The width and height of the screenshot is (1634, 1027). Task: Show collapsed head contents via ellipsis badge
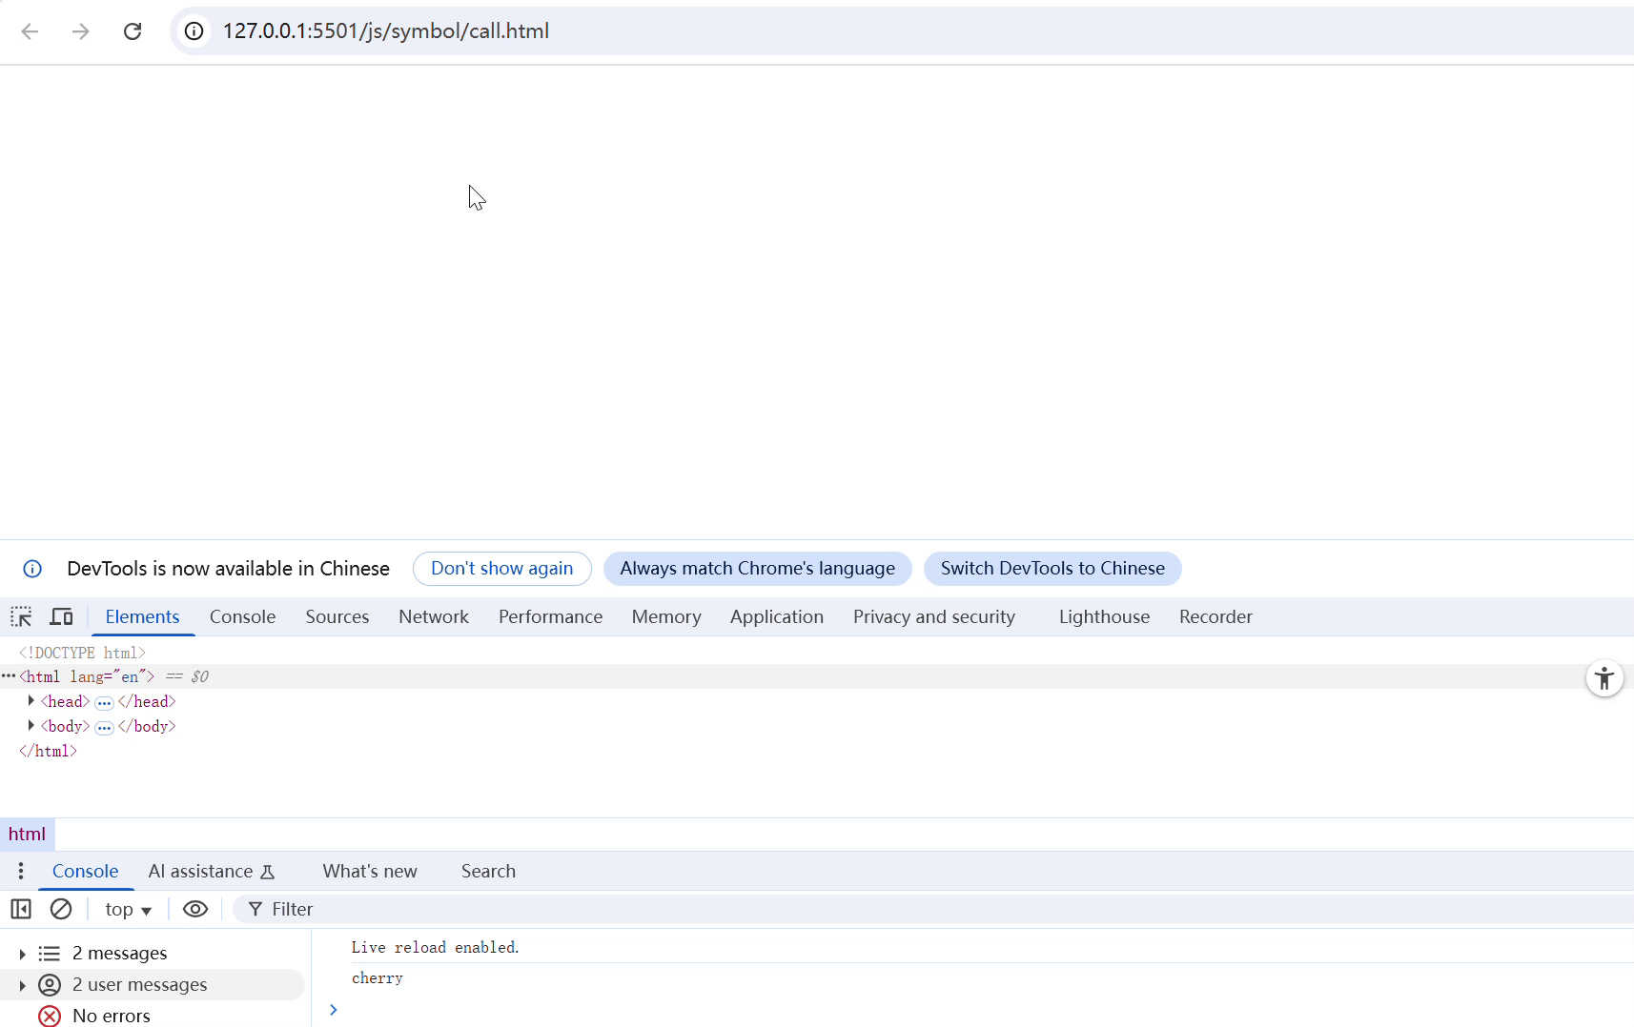point(104,703)
